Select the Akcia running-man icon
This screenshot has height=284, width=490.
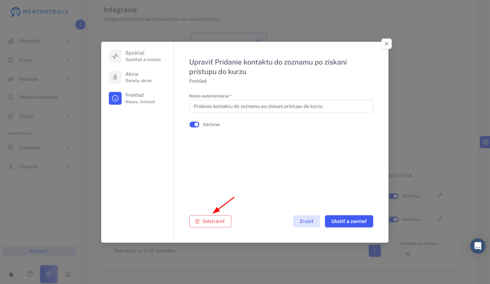click(x=115, y=77)
